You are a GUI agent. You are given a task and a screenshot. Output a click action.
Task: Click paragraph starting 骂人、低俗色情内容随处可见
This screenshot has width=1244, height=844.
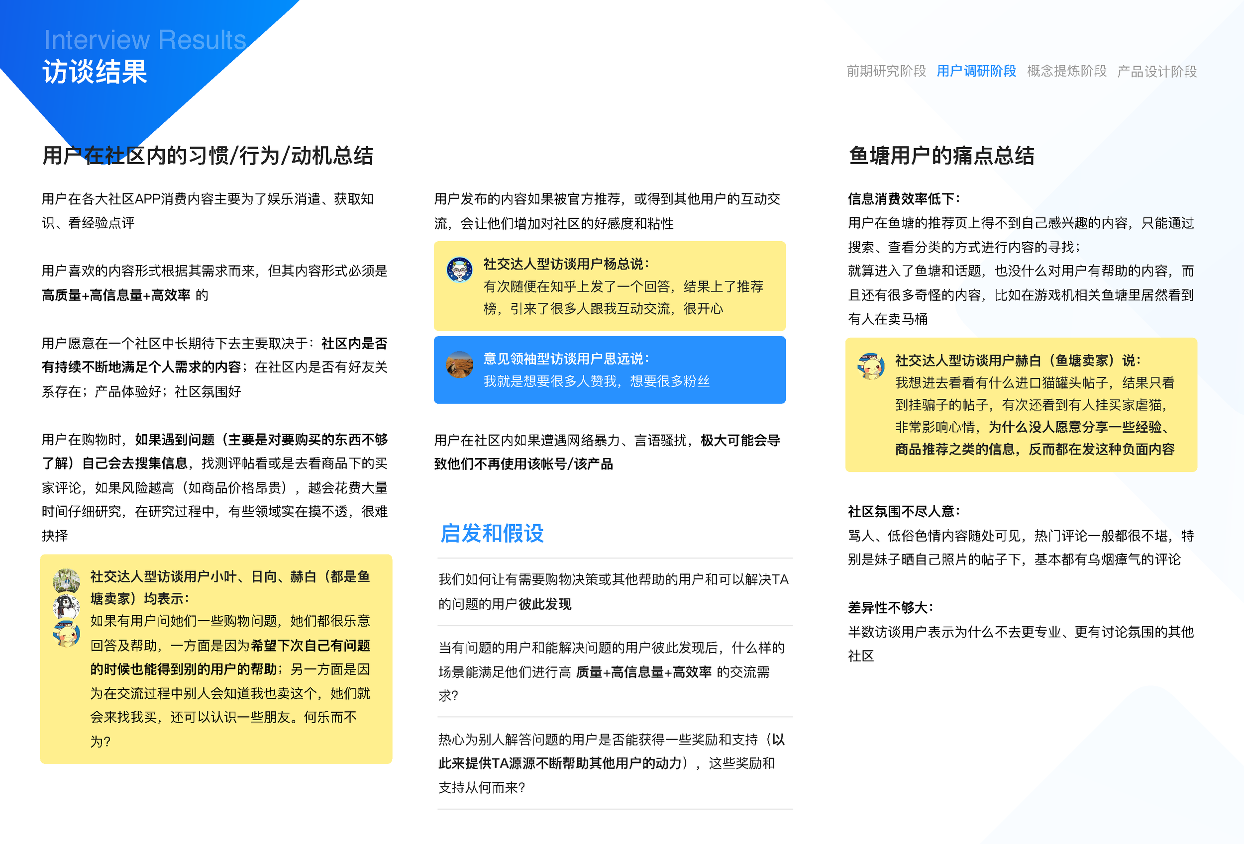point(1021,547)
